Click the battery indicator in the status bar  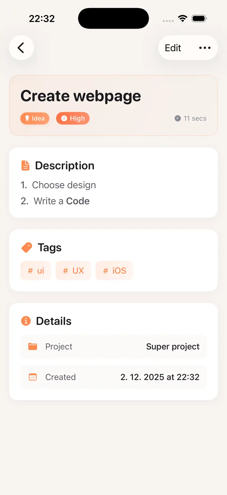199,18
